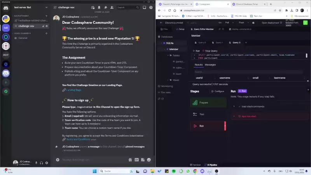Open Chrome extensions puzzle icon
The height and width of the screenshot is (175, 311).
click(x=287, y=10)
